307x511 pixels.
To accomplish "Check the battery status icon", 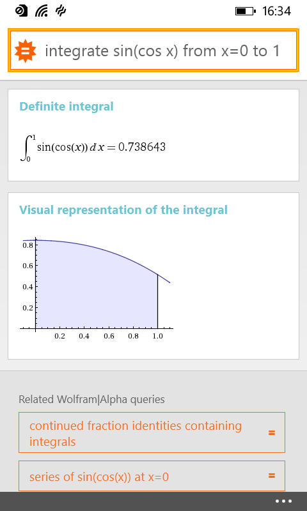I will tap(246, 11).
